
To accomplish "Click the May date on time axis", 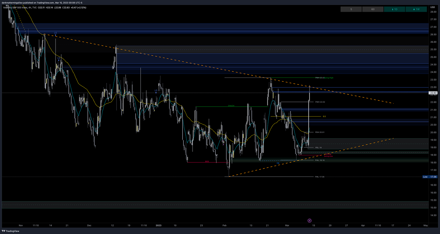I will pyautogui.click(x=425, y=226).
